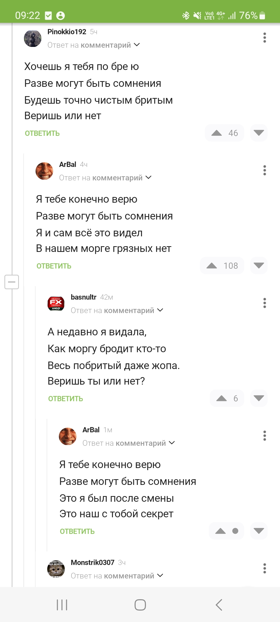Open Pinokkio192's profile avatar
Screen dimensions: 280x622
(x=33, y=38)
